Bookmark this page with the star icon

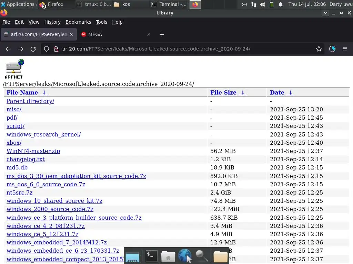click(319, 49)
